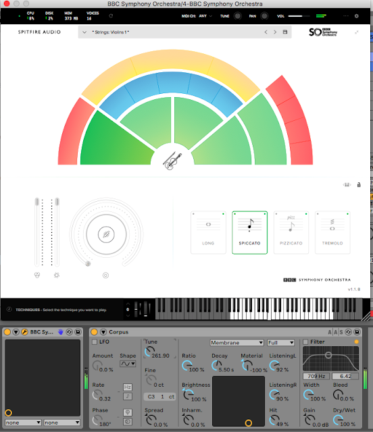This screenshot has width=373, height=432.
Task: Toggle the BBC device activator on/off
Action: [x=7, y=331]
